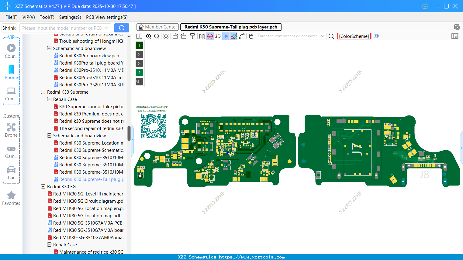Image resolution: width=463 pixels, height=260 pixels.
Task: Open the Tool(T) menu
Action: click(47, 17)
